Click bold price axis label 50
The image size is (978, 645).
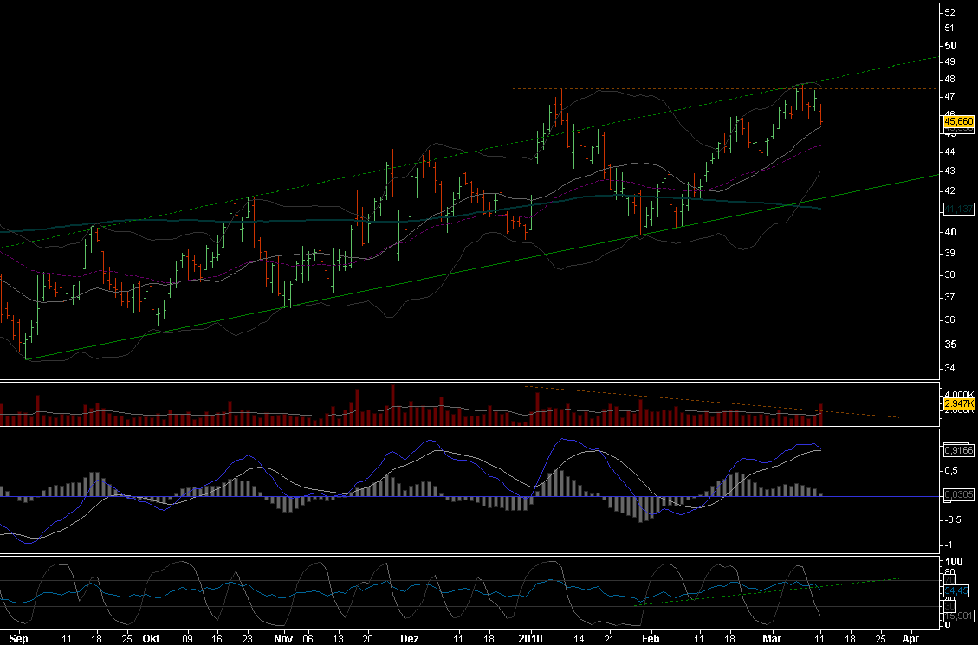click(x=950, y=46)
